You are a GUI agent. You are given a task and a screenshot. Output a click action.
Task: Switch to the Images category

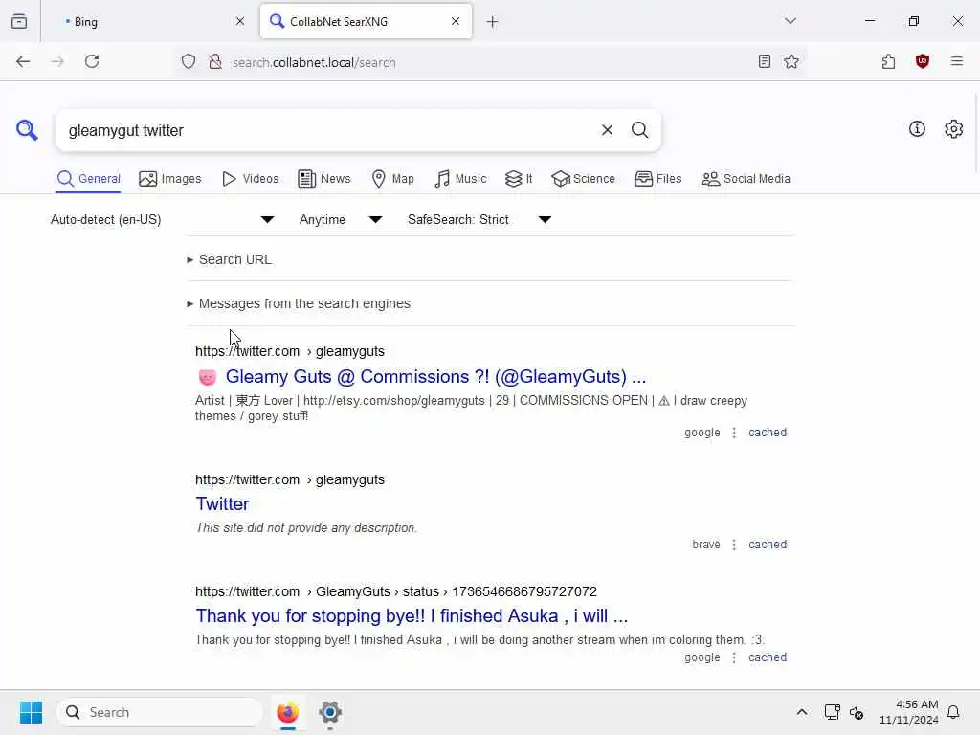coord(170,179)
